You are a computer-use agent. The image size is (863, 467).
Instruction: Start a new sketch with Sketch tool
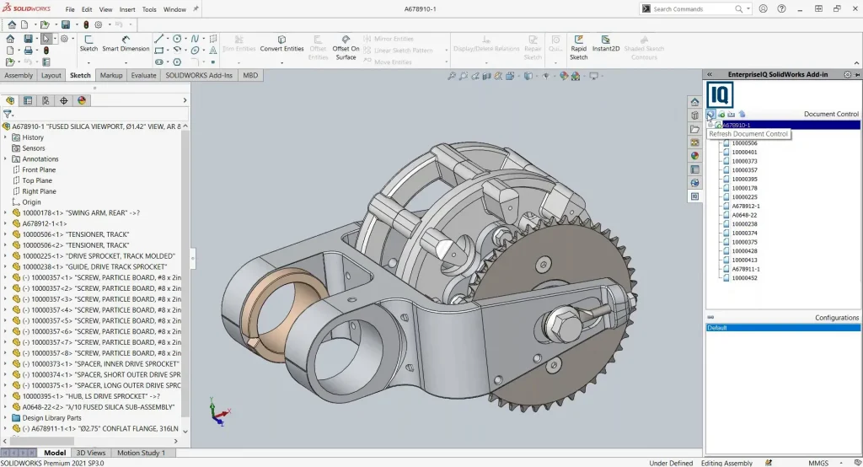point(88,43)
